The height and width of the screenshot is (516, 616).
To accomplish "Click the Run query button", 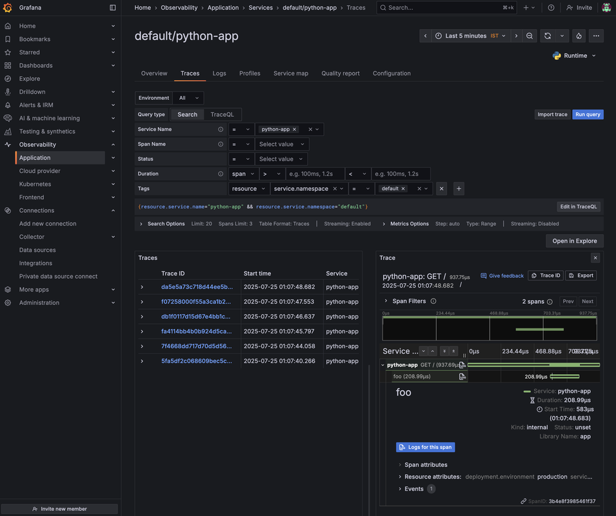I will [588, 114].
